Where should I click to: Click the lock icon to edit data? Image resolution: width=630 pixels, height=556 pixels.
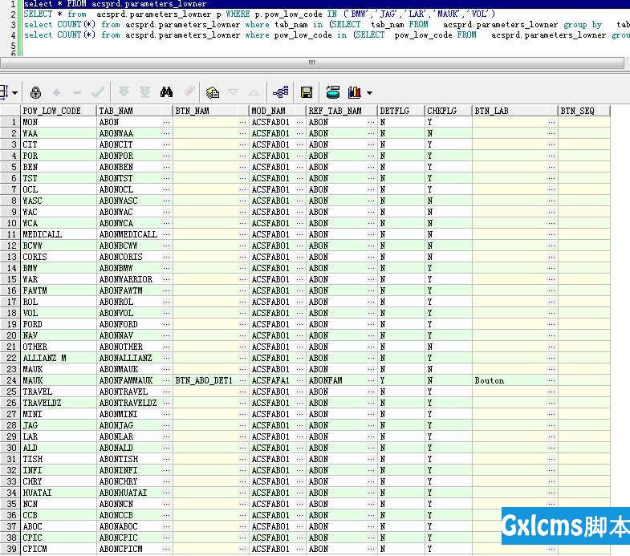click(x=35, y=92)
